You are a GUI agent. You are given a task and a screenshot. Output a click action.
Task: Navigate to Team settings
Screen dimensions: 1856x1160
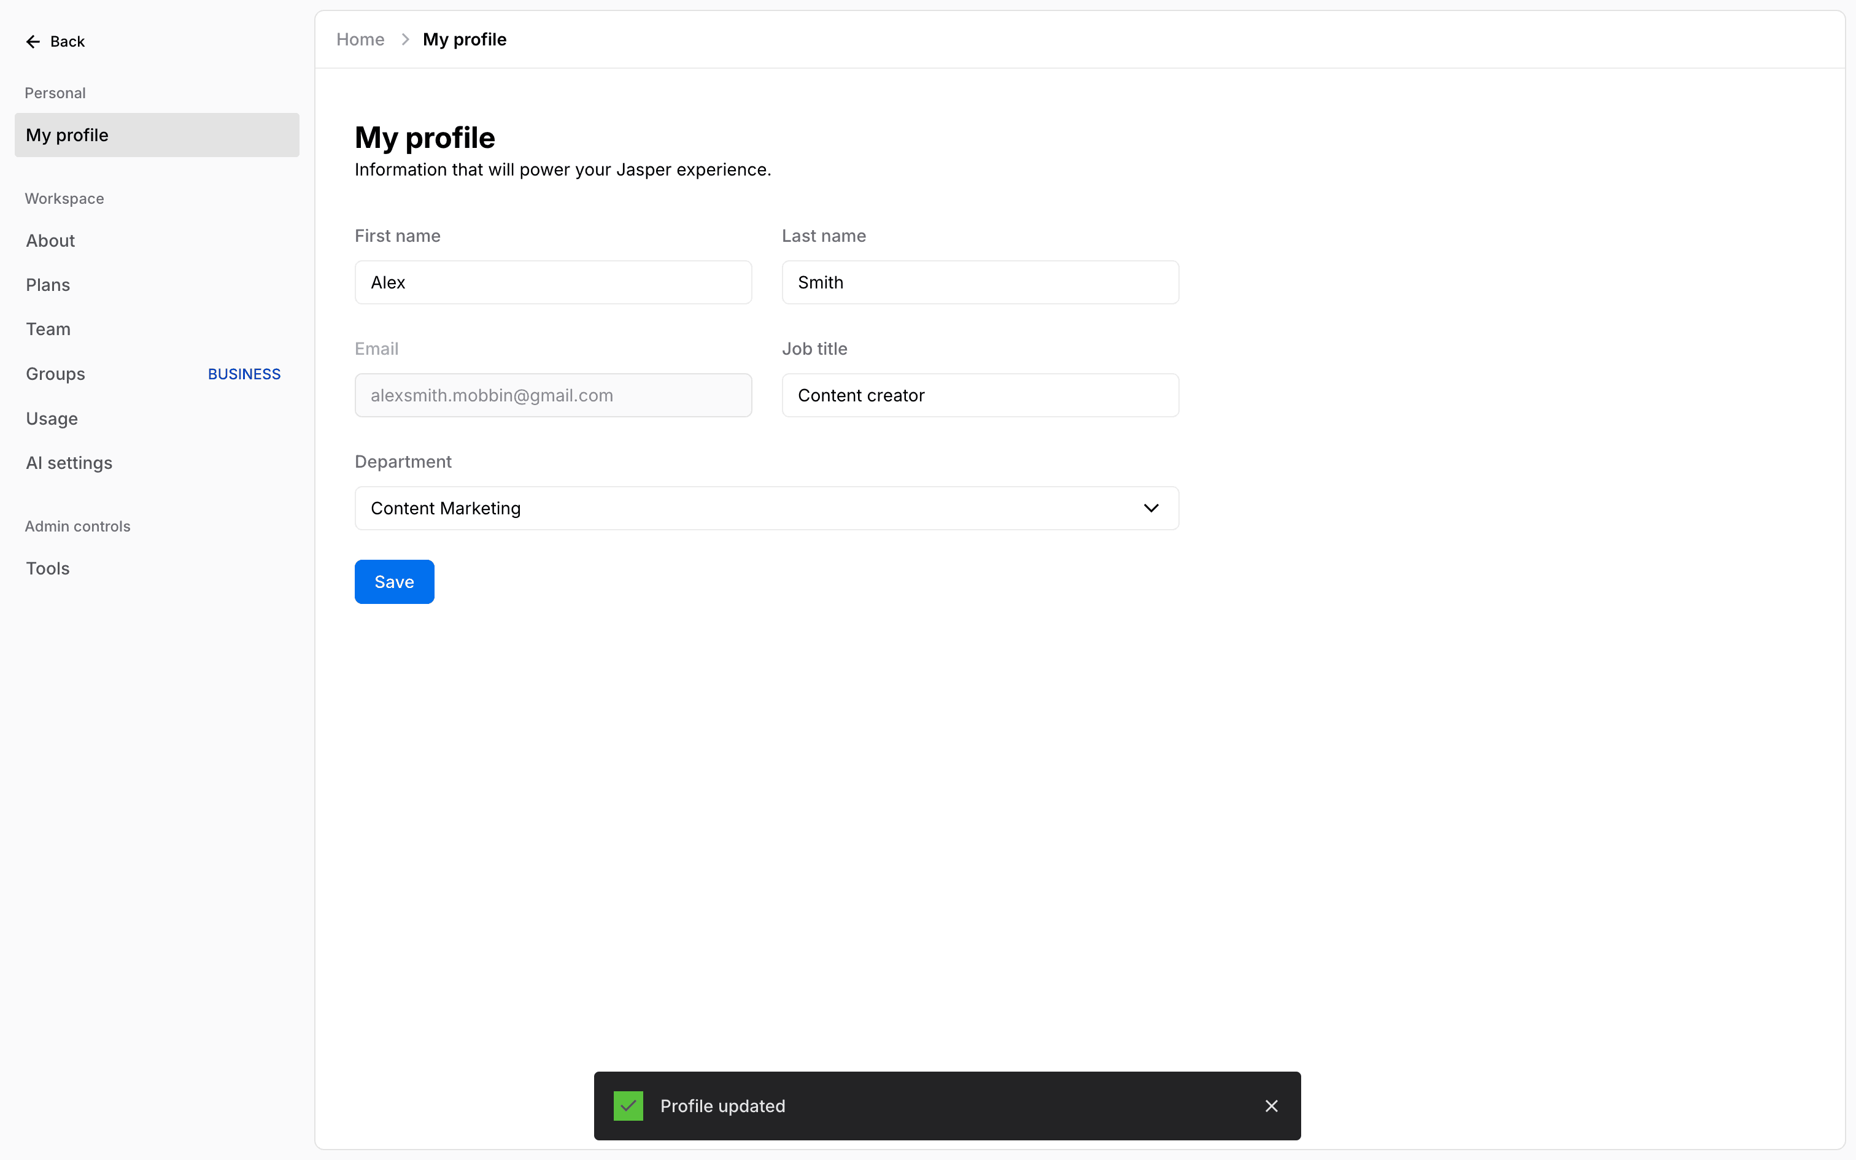click(x=48, y=329)
